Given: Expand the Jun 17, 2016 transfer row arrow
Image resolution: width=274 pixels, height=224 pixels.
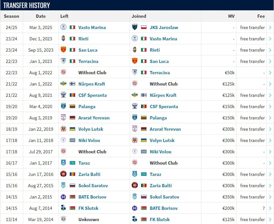Looking at the screenshot, I should click(270, 174).
